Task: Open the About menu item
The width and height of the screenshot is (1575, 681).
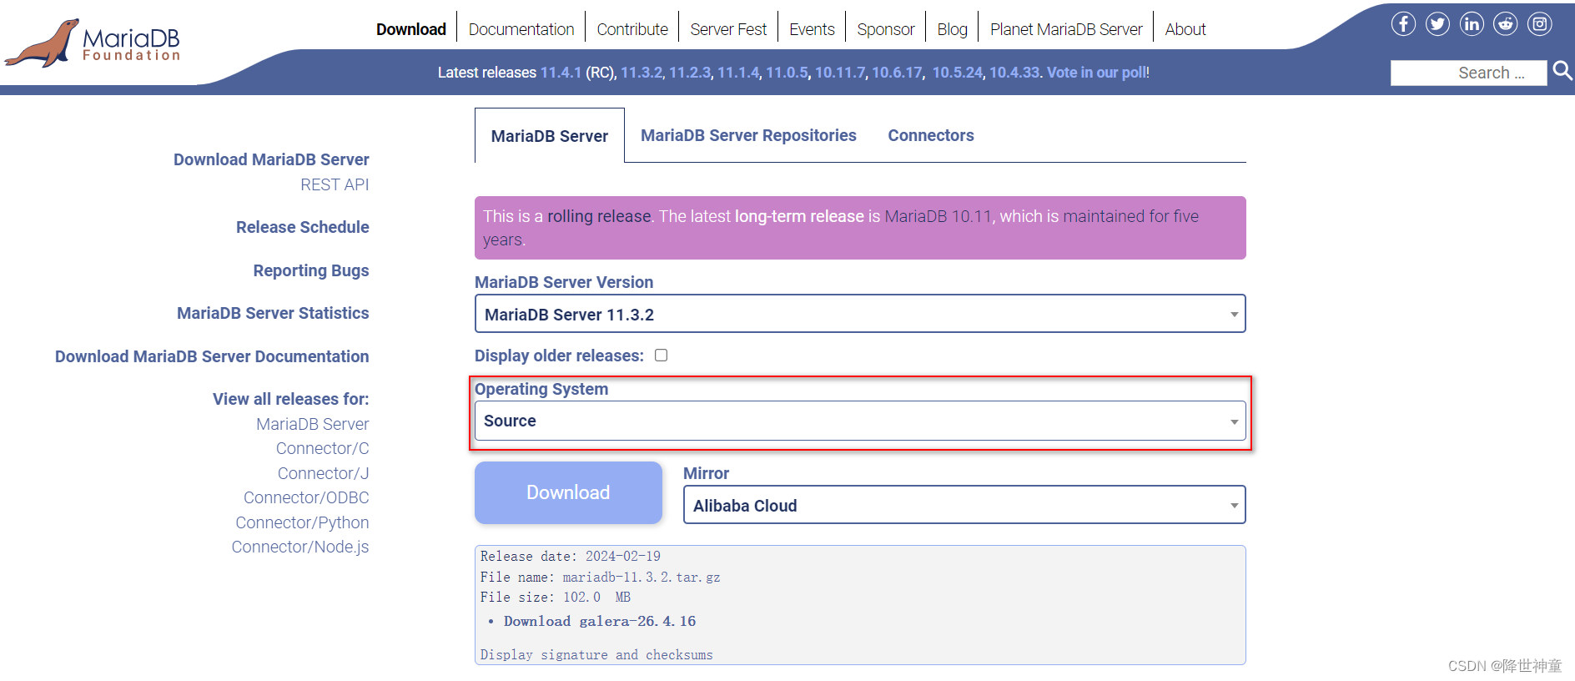Action: click(x=1185, y=29)
